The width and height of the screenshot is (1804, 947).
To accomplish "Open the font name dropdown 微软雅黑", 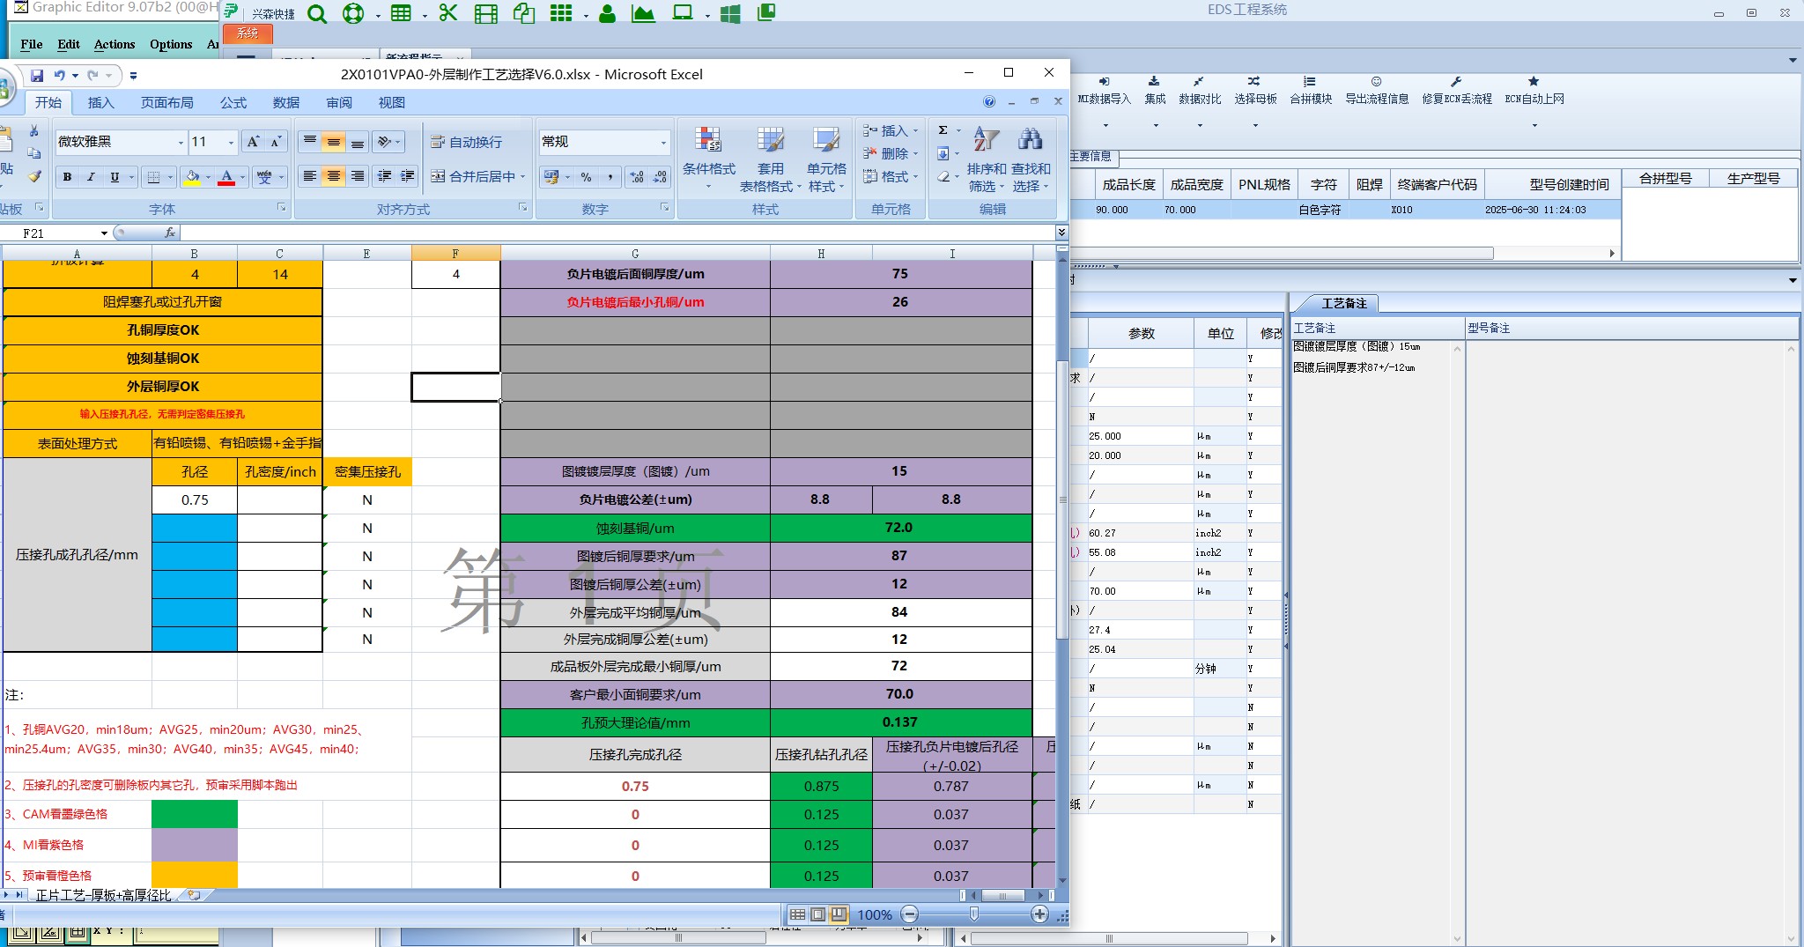I will (x=181, y=142).
